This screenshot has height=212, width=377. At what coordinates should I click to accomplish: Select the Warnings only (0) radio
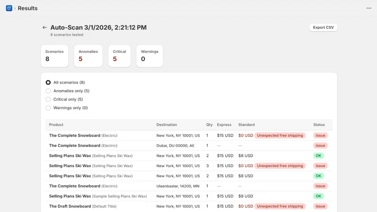tap(48, 108)
